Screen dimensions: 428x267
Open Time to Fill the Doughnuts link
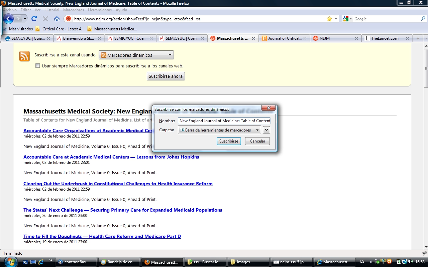(x=102, y=236)
